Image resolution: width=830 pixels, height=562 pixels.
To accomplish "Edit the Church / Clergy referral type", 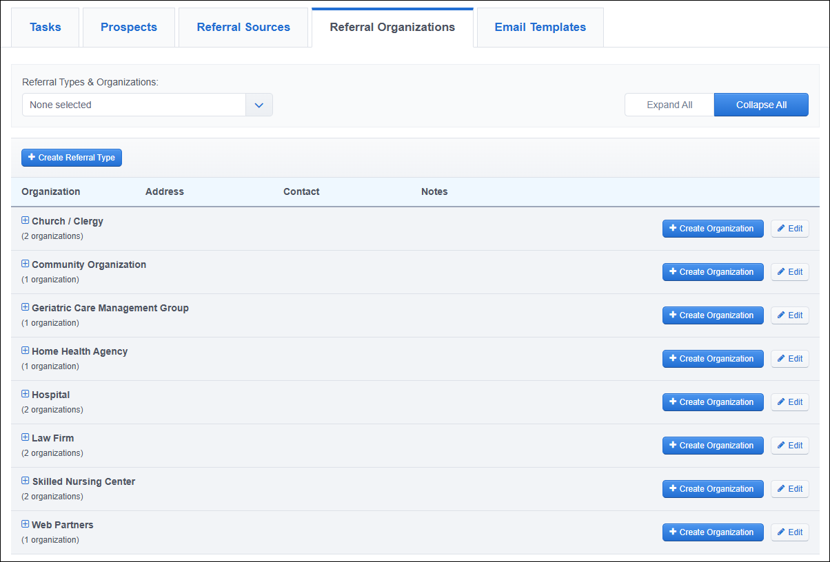I will pos(790,229).
